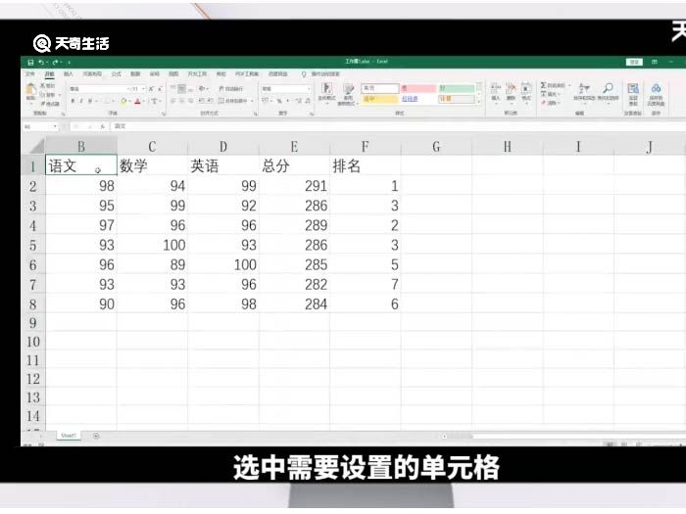This screenshot has width=686, height=514.
Task: Click the Insert cells icon
Action: tap(495, 89)
